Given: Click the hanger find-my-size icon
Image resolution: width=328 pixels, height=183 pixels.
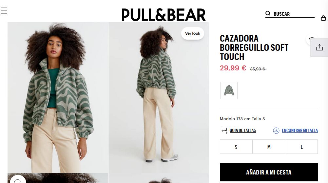Looking at the screenshot, I should pyautogui.click(x=276, y=131).
